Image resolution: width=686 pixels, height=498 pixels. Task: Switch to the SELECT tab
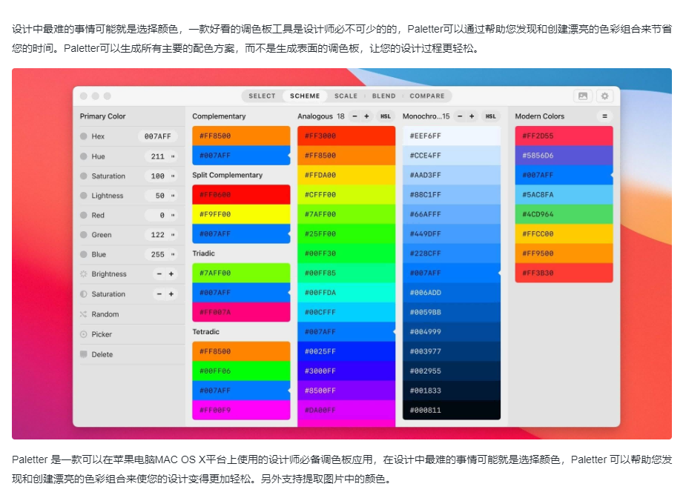click(x=262, y=96)
